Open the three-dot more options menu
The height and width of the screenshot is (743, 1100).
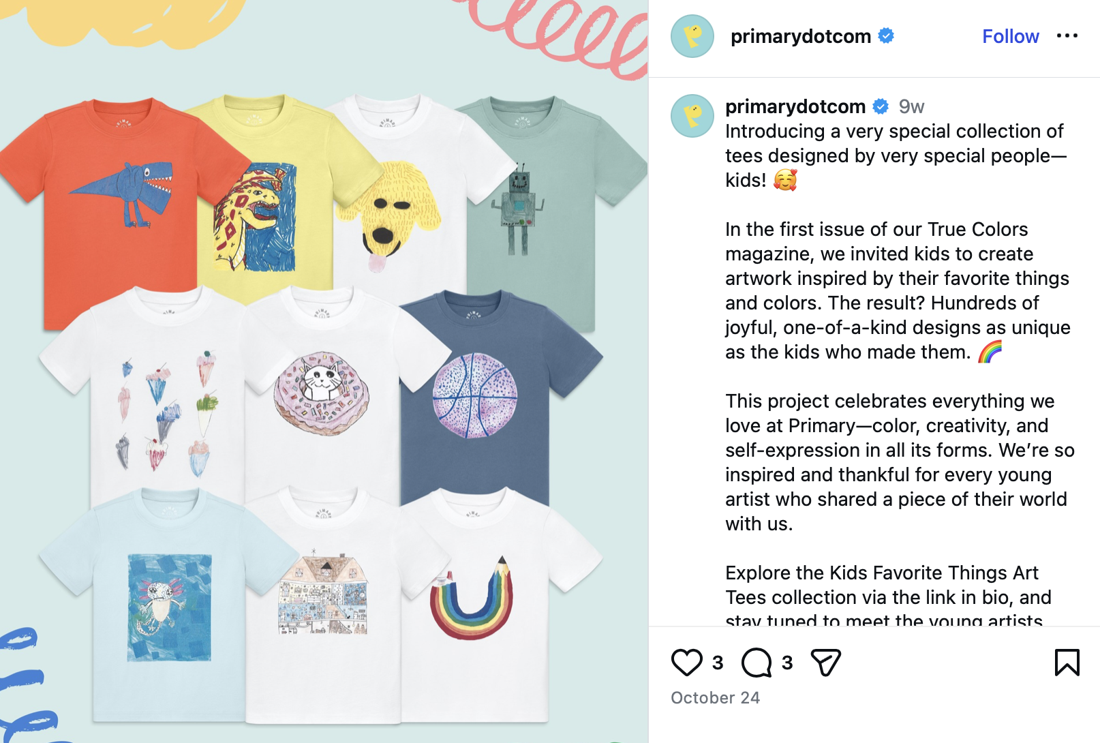tap(1067, 35)
